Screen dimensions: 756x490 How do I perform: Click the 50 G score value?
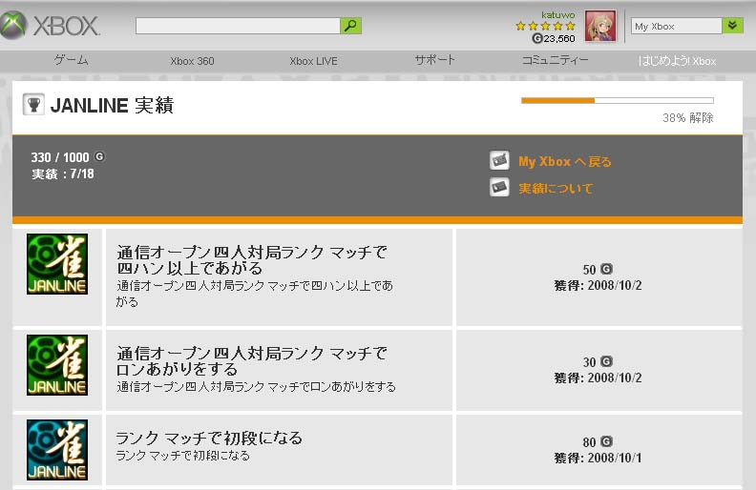[598, 270]
